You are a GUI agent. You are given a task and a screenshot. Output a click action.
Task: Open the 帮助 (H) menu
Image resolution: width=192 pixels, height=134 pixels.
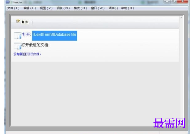coord(128,8)
